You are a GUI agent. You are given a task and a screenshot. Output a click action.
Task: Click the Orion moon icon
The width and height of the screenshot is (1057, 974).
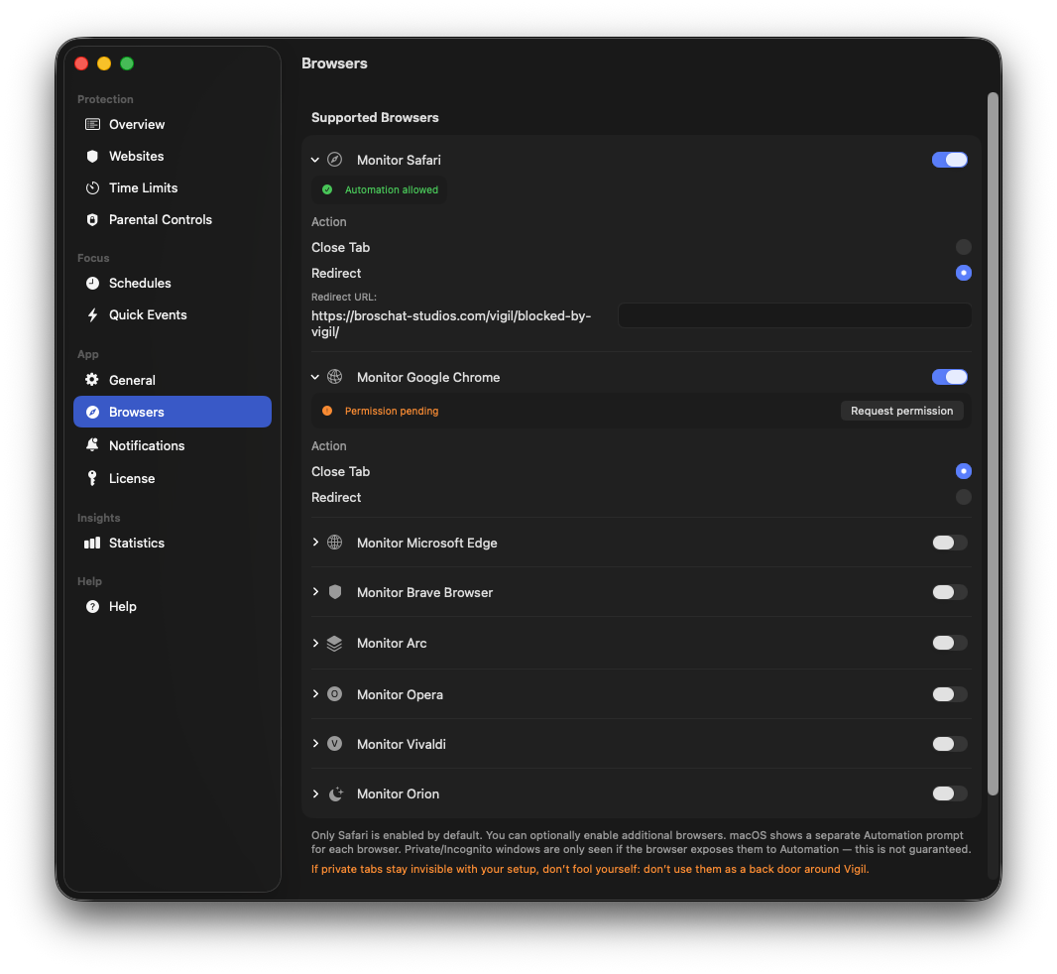point(336,793)
